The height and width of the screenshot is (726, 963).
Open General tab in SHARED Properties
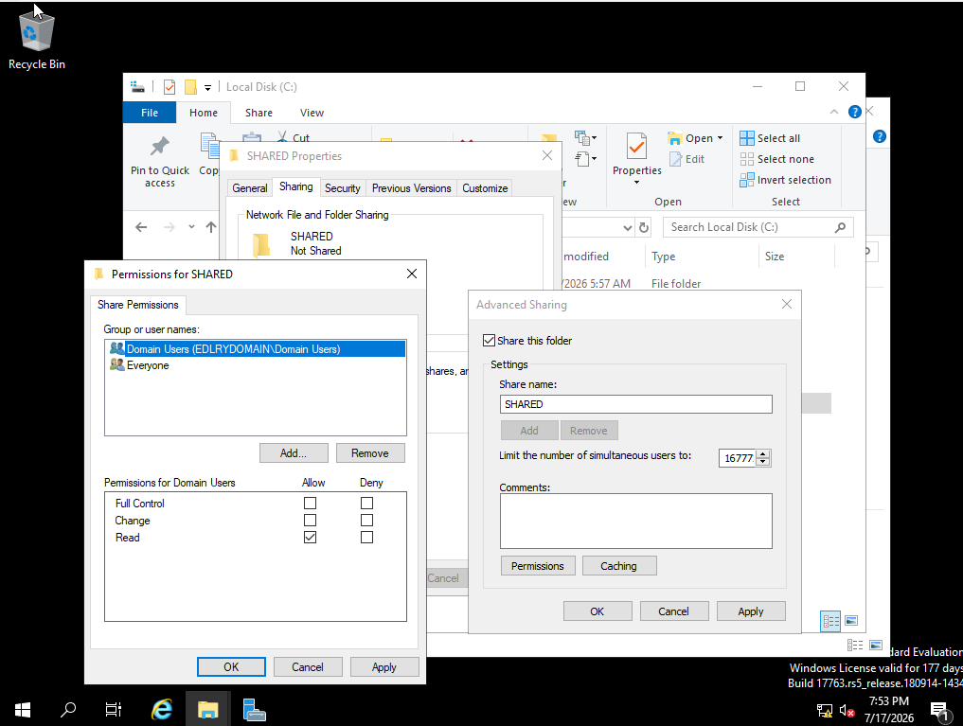(249, 187)
